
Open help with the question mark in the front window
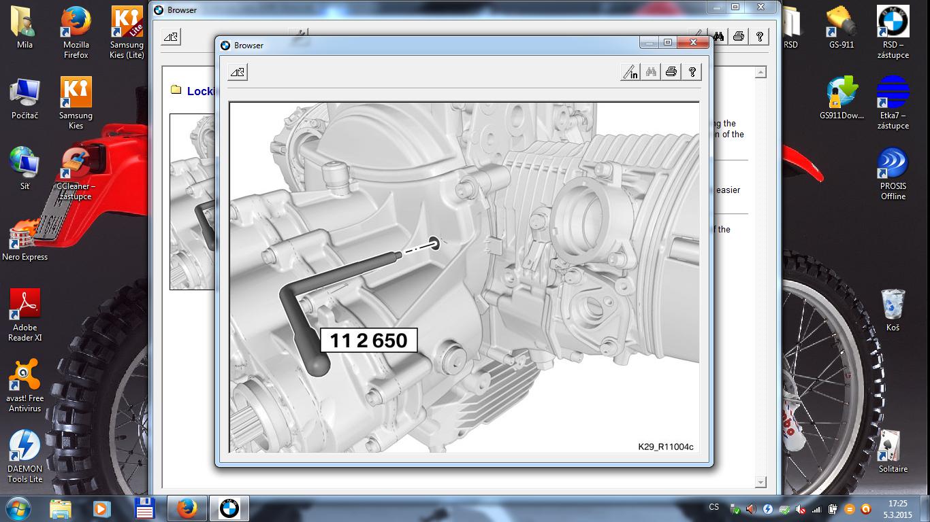(692, 72)
